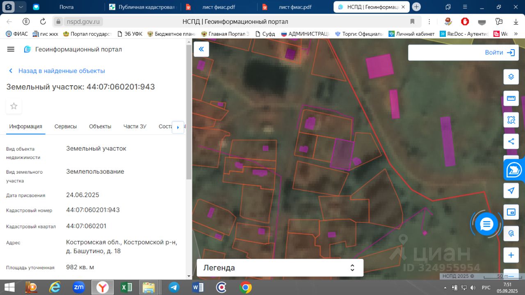Switch to the Сервисы tab
The image size is (525, 295).
[66, 127]
